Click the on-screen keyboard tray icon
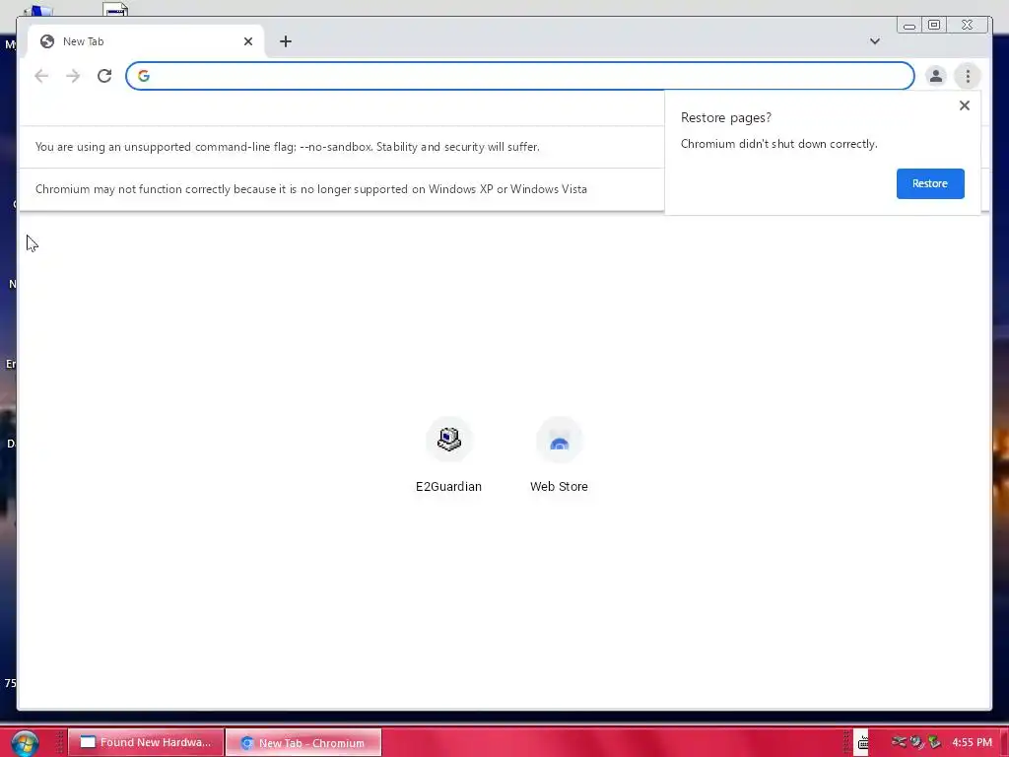The height and width of the screenshot is (757, 1009). point(862,743)
